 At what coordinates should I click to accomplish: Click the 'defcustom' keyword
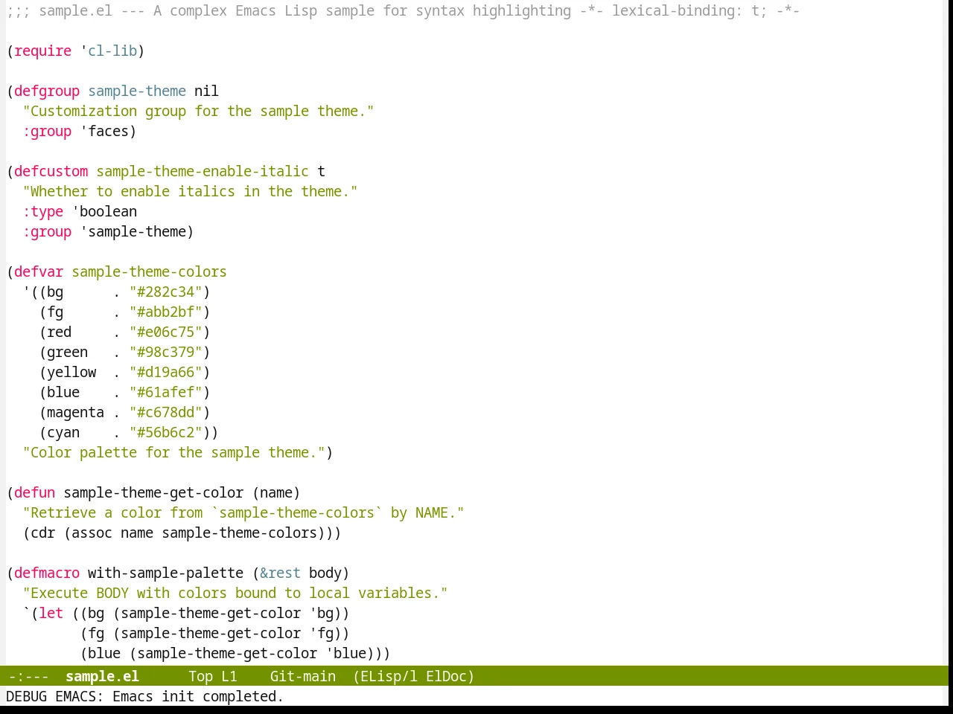[51, 171]
